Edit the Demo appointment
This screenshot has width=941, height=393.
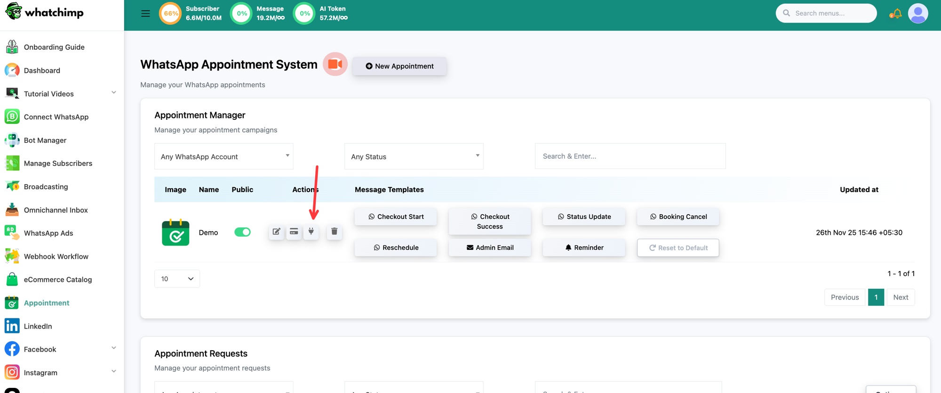coord(277,231)
